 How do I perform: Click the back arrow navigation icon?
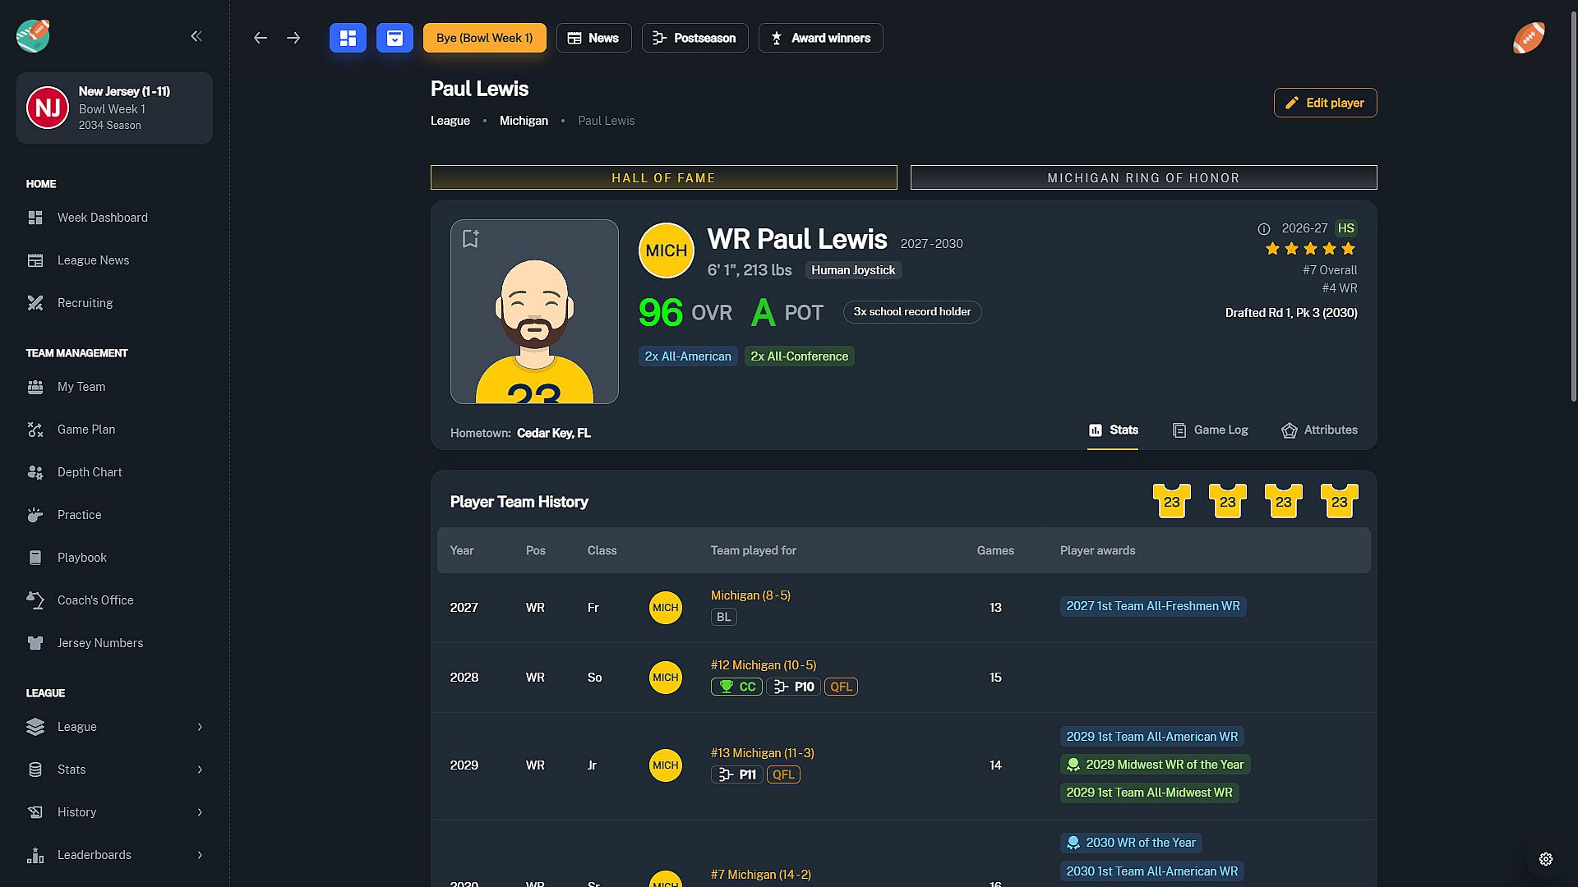pos(261,38)
